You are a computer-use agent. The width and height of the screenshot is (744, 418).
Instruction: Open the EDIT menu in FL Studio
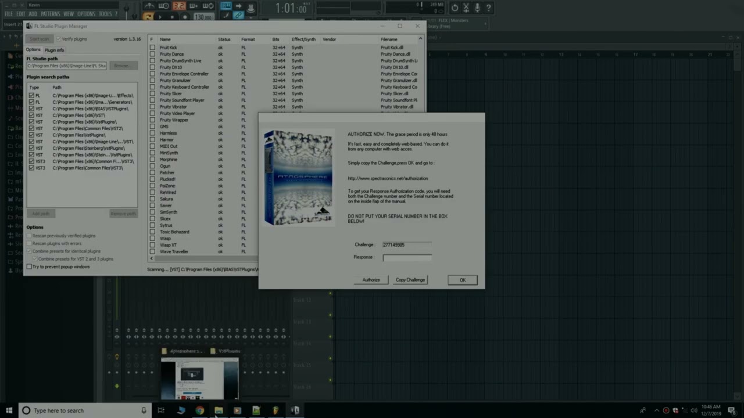tap(21, 14)
